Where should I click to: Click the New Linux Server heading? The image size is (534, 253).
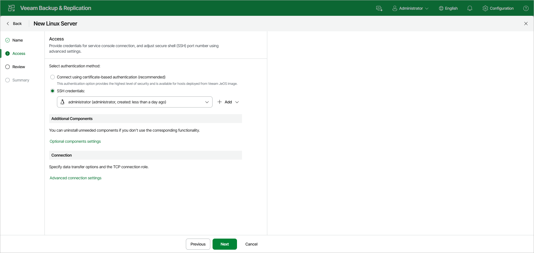click(x=55, y=24)
